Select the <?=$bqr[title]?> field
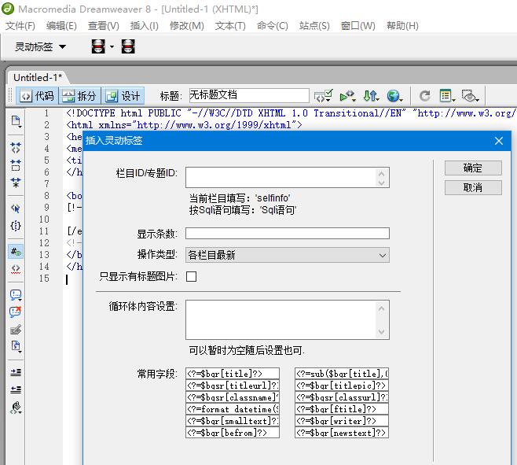517x465 pixels. click(233, 374)
